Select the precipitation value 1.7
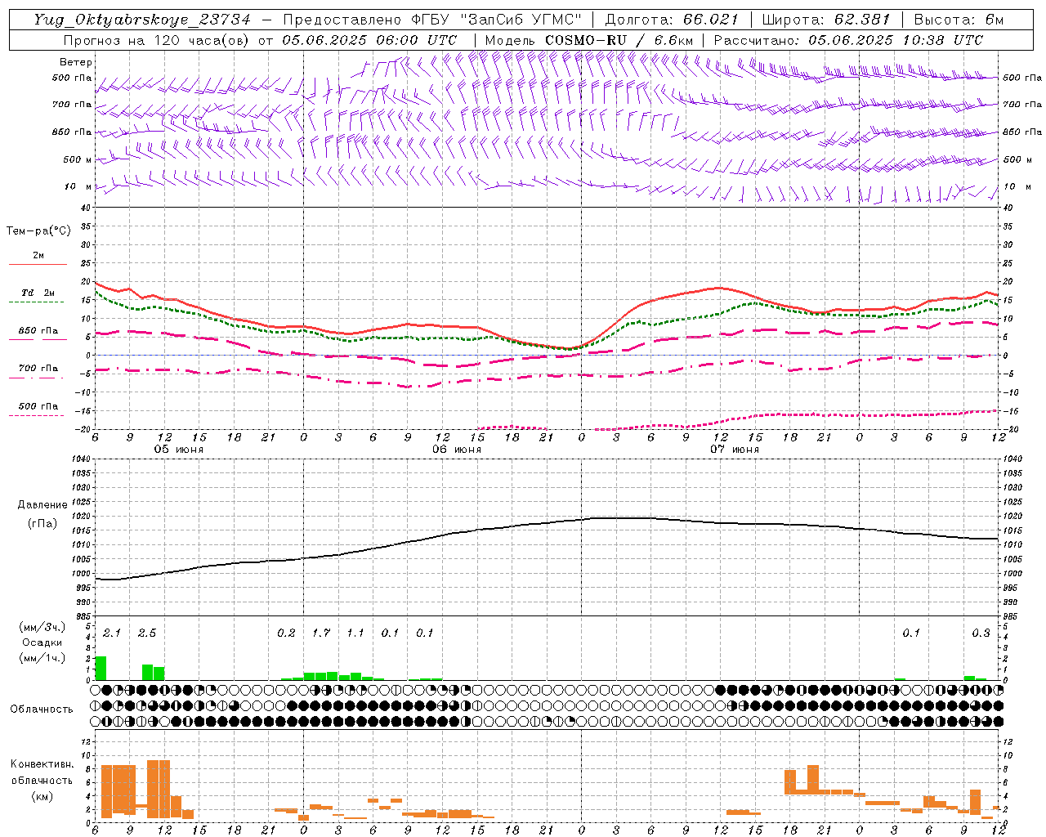Image resolution: width=1046 pixels, height=837 pixels. [x=321, y=633]
